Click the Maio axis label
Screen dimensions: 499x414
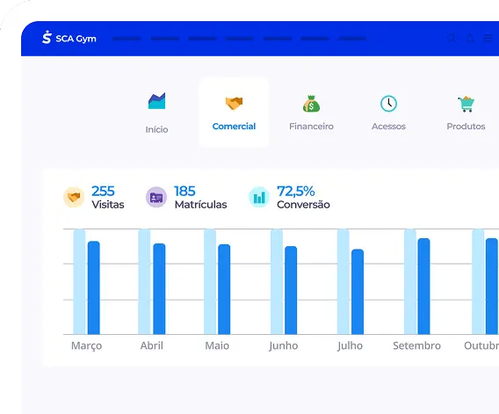click(x=217, y=345)
